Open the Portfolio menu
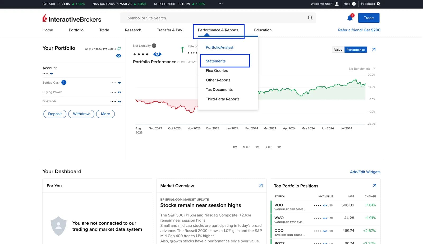Screen dimensions: 423x244 [76, 30]
